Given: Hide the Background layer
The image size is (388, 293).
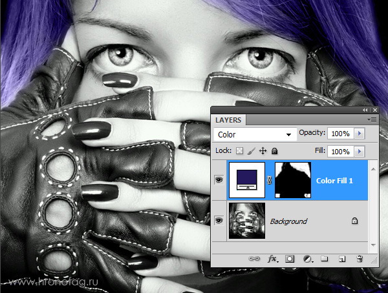Looking at the screenshot, I should pos(219,220).
